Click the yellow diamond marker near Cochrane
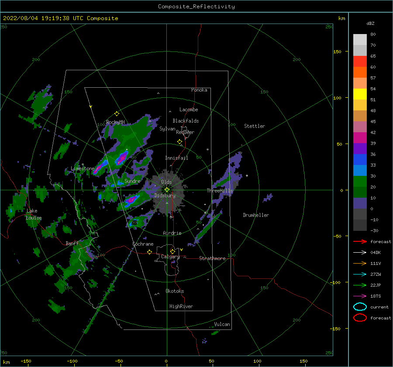This screenshot has height=367, width=393. tap(150, 252)
